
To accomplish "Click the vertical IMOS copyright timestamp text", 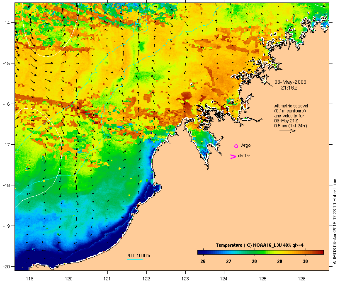I will point(335,221).
